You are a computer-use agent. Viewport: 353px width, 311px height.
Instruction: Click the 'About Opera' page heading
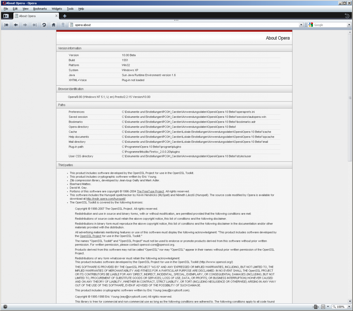coord(278,38)
